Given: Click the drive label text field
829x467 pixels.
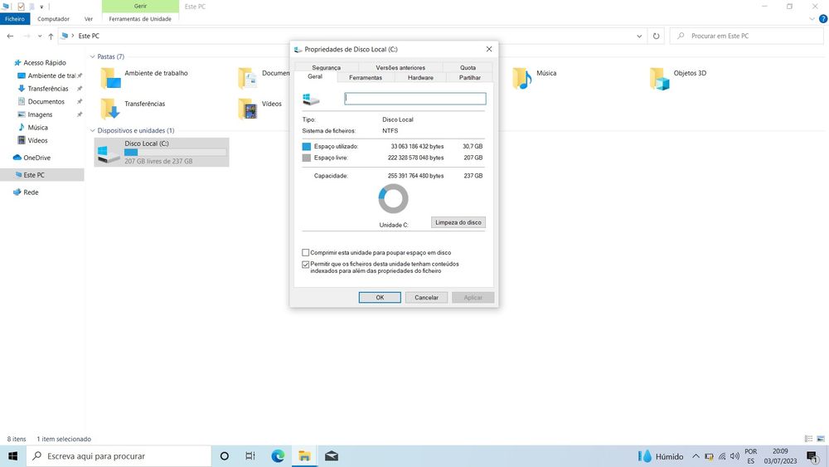Looking at the screenshot, I should 415,99.
